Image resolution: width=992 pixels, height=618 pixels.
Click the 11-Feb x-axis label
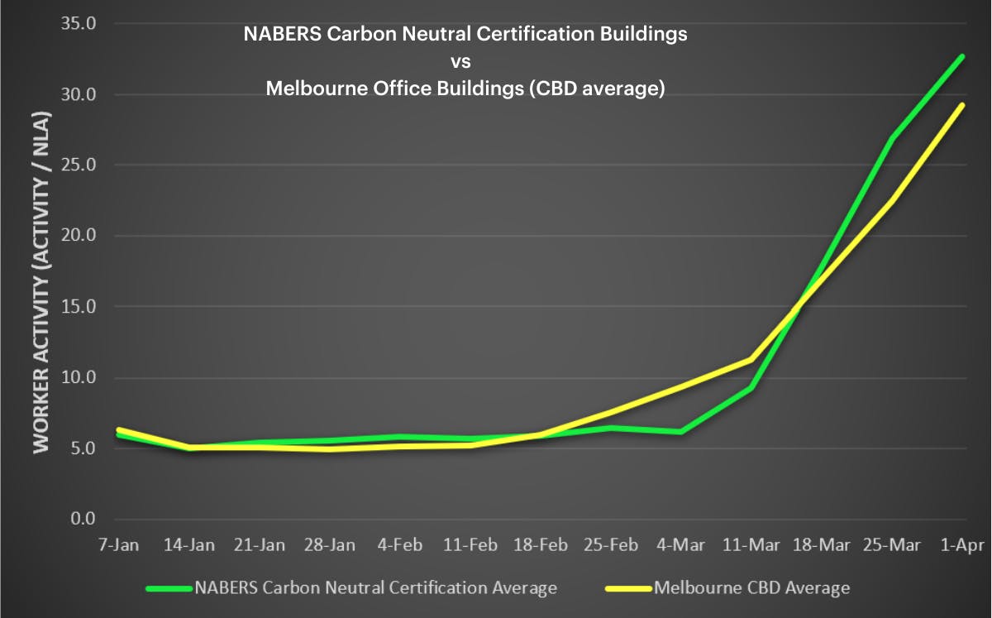tap(471, 545)
